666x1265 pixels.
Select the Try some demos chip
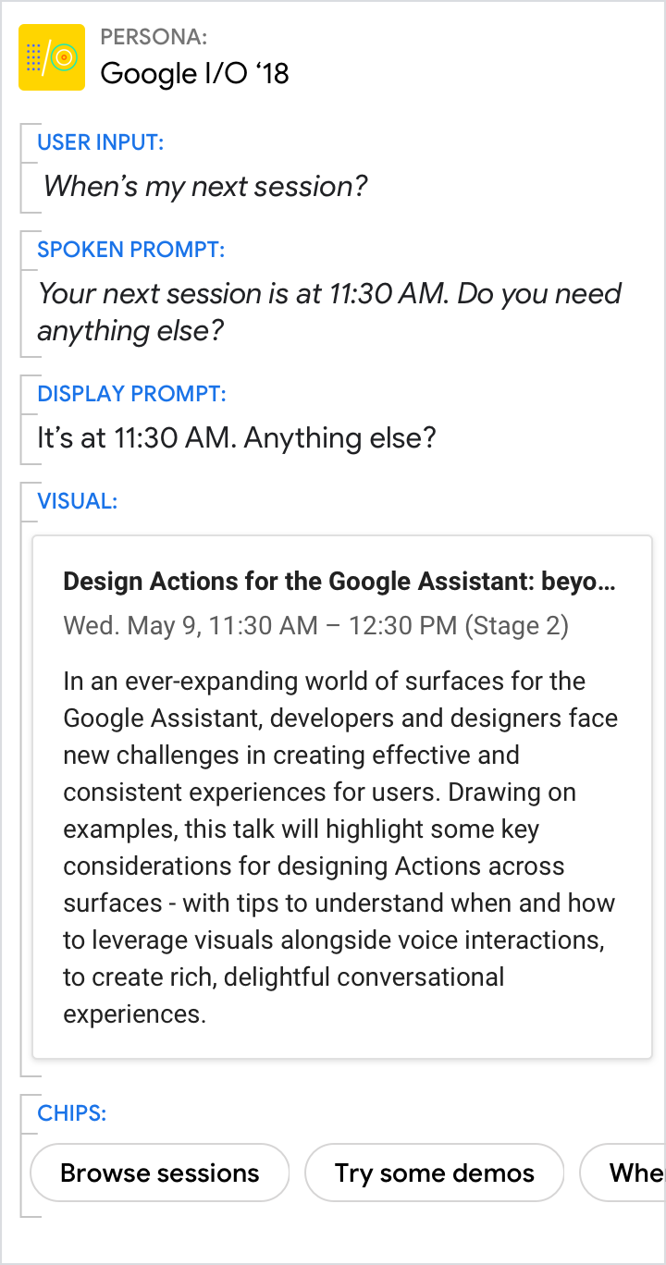(434, 1173)
